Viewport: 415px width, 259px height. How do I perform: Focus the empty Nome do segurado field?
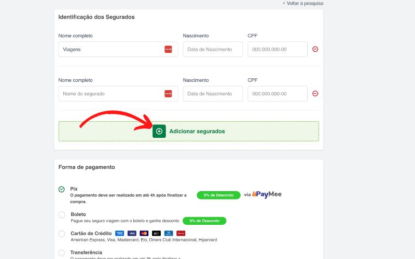118,94
